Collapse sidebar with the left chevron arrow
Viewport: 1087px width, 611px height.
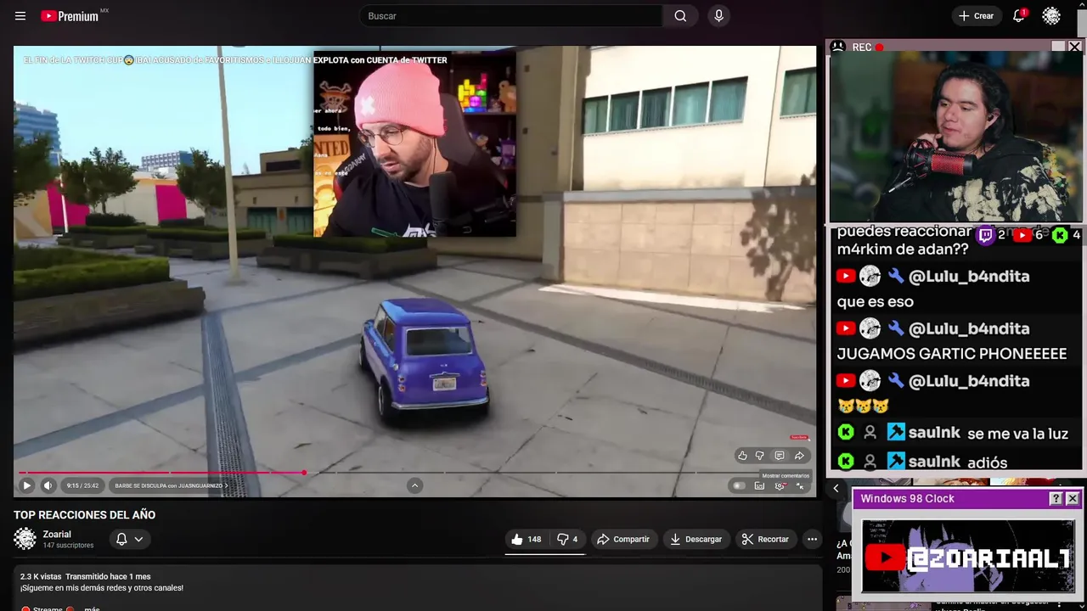pos(836,488)
